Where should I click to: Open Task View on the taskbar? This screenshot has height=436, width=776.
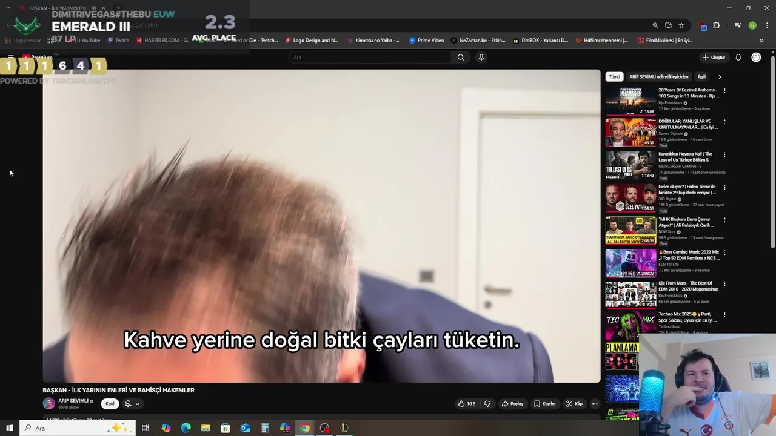145,428
